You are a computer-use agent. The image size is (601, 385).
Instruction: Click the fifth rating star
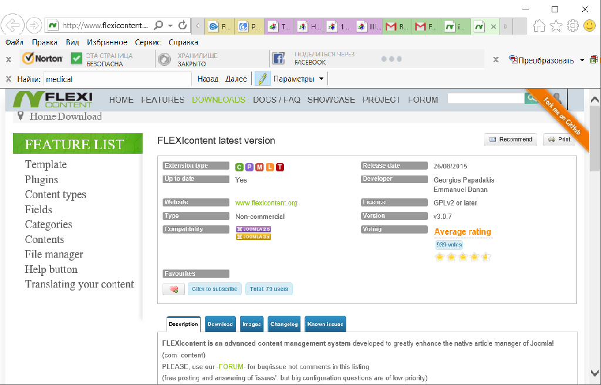tap(486, 257)
